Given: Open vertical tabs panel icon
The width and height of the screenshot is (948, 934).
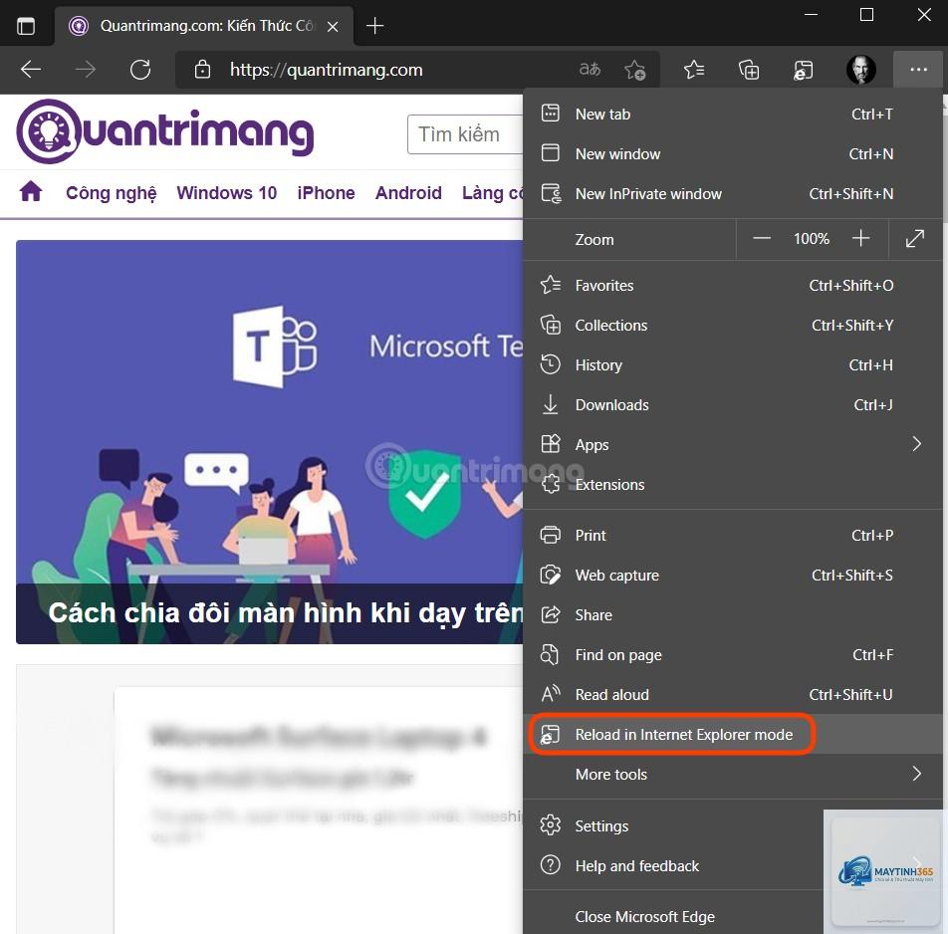Looking at the screenshot, I should [x=26, y=26].
